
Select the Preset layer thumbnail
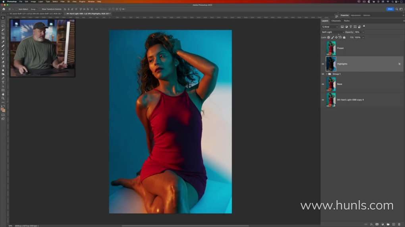coord(331,48)
